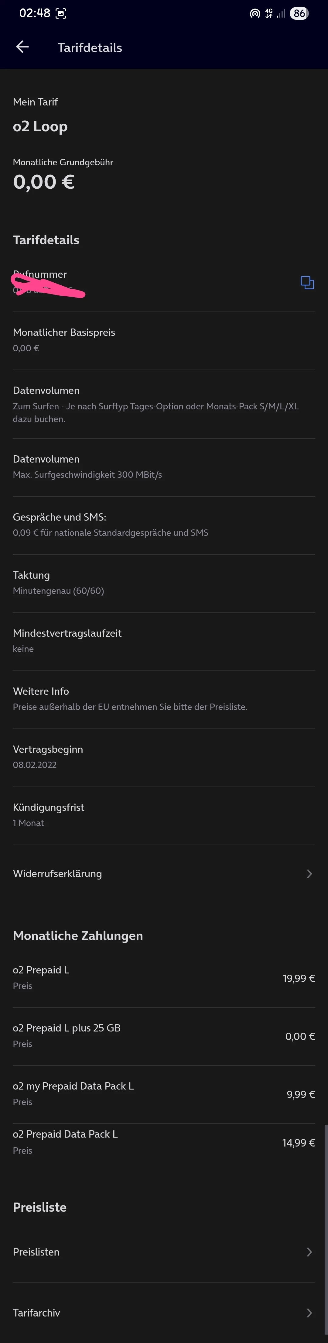Screen dimensions: 328x1343
Task: Expand the Widerrufserklärung chevron
Action: click(x=309, y=873)
